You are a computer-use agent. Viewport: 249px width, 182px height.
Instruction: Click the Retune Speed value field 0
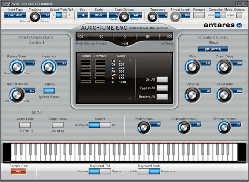pyautogui.click(x=30, y=63)
